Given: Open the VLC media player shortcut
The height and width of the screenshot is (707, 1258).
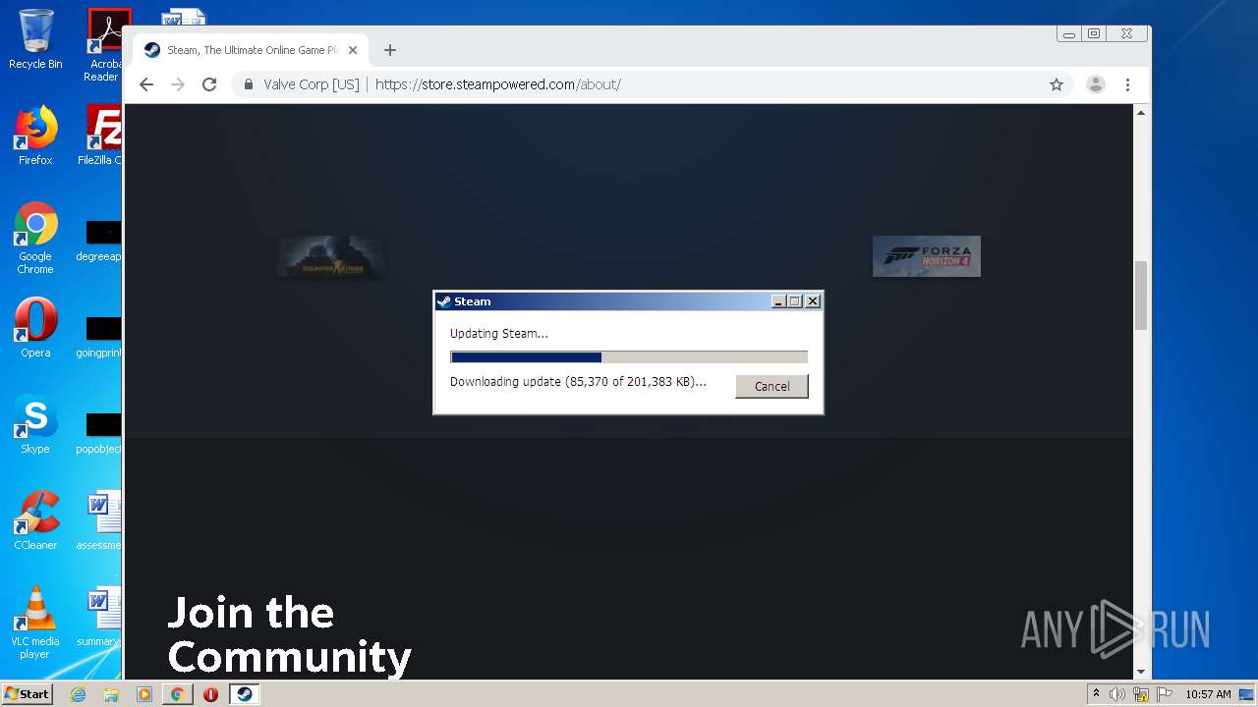Looking at the screenshot, I should click(35, 623).
